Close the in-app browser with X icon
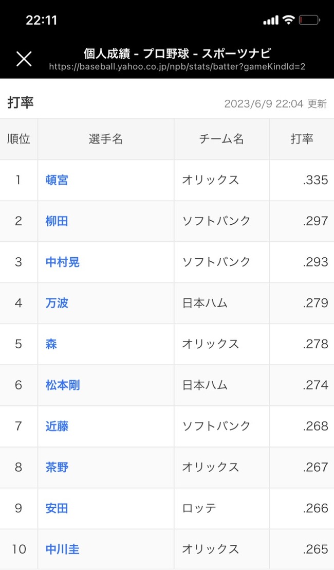 tap(24, 59)
